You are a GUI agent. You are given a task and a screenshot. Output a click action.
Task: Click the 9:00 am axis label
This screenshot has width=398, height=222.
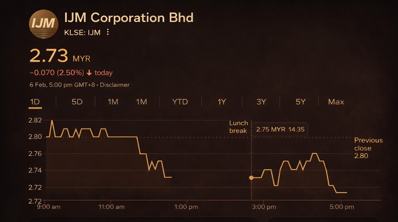(x=48, y=206)
